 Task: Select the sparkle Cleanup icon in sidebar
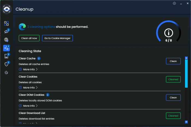point(6,48)
